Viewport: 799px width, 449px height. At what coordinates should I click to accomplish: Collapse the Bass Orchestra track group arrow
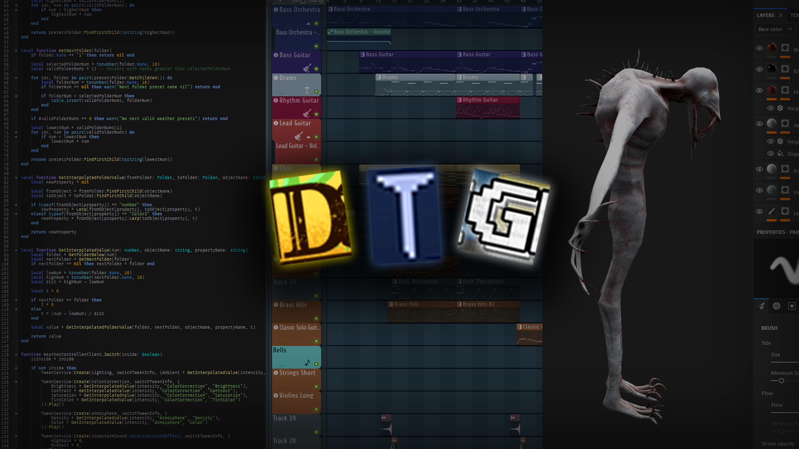click(x=308, y=23)
